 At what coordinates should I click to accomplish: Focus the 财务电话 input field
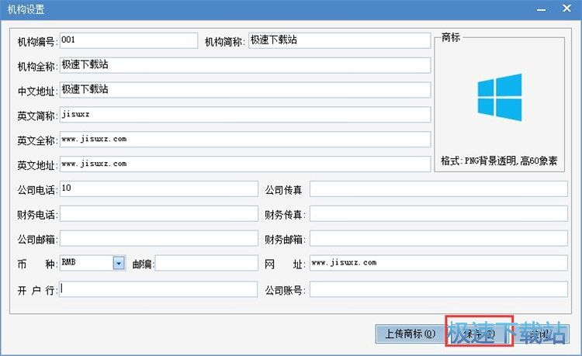tap(158, 213)
